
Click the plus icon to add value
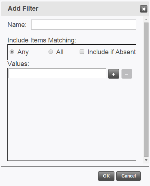tap(114, 74)
